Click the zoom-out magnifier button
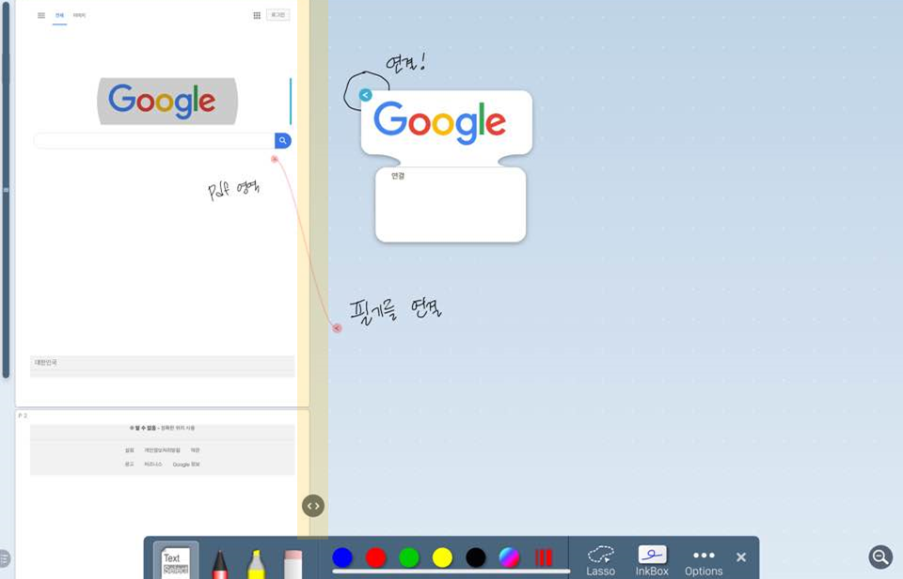903x579 pixels. 880,556
